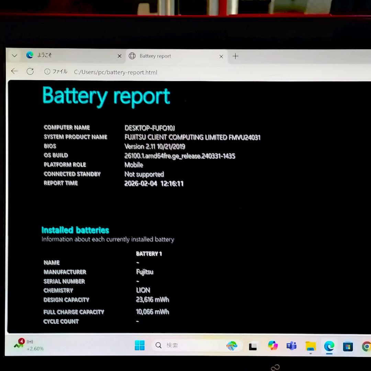The width and height of the screenshot is (371, 371).
Task: Launch Microsoft Edge from the taskbar
Action: 329,345
